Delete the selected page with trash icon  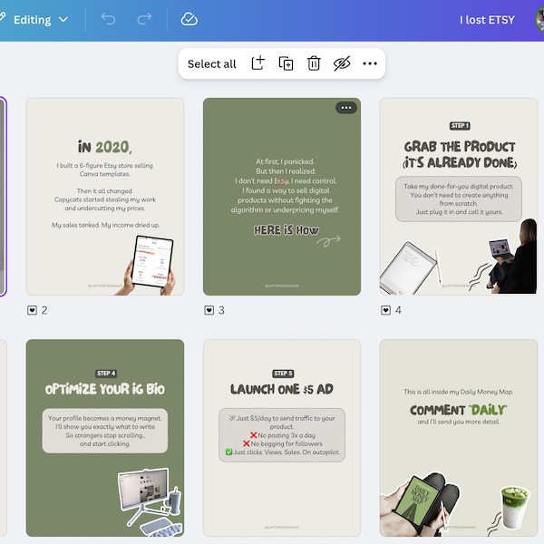click(314, 63)
